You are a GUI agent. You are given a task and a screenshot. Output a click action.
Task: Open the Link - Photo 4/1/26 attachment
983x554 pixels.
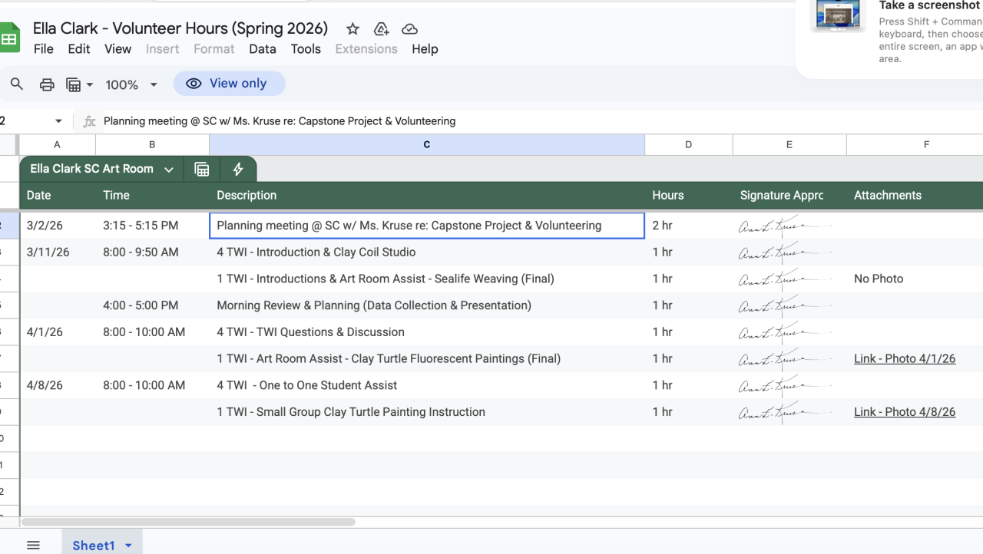(904, 358)
